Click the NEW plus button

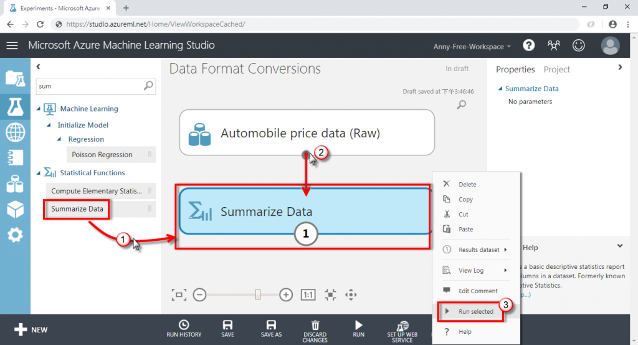tap(31, 329)
